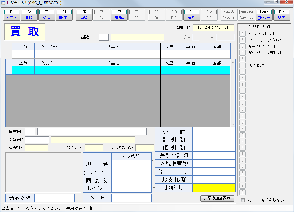This screenshot has height=212, width=294.
Task: Focus the 会員コード input box
Action: (x=37, y=140)
